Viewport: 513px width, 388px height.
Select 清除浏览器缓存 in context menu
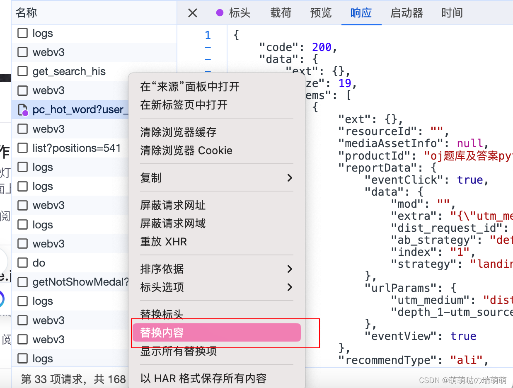[216, 132]
